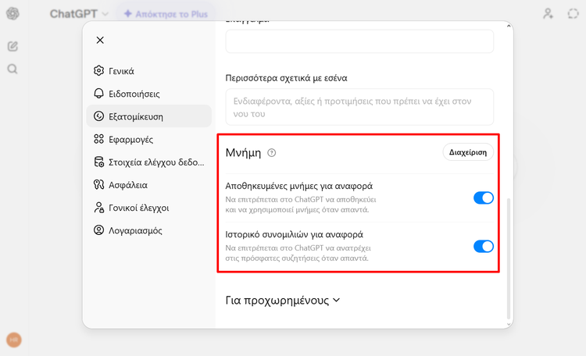Image resolution: width=586 pixels, height=356 pixels.
Task: Click the Διαχείριση memory button
Action: (x=468, y=152)
